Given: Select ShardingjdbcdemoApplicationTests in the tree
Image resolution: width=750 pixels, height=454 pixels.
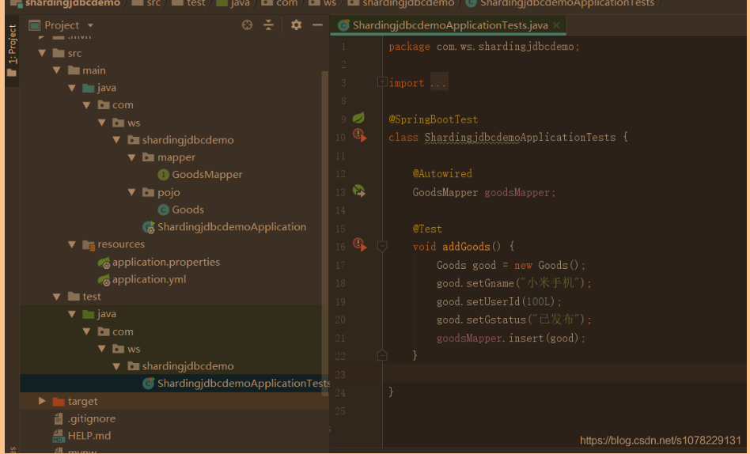Looking at the screenshot, I should click(243, 383).
